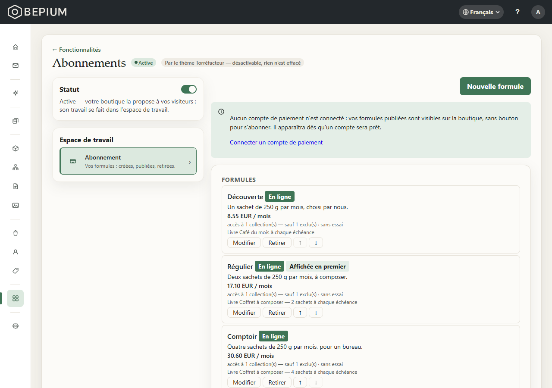Follow Connecter un compte de paiement link
The height and width of the screenshot is (388, 552).
click(x=276, y=142)
